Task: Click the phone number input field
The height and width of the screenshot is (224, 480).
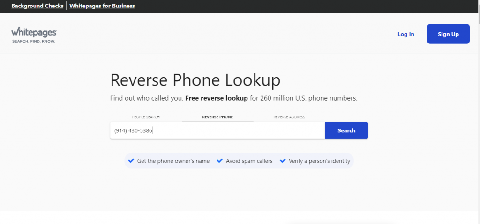Action: coord(217,130)
